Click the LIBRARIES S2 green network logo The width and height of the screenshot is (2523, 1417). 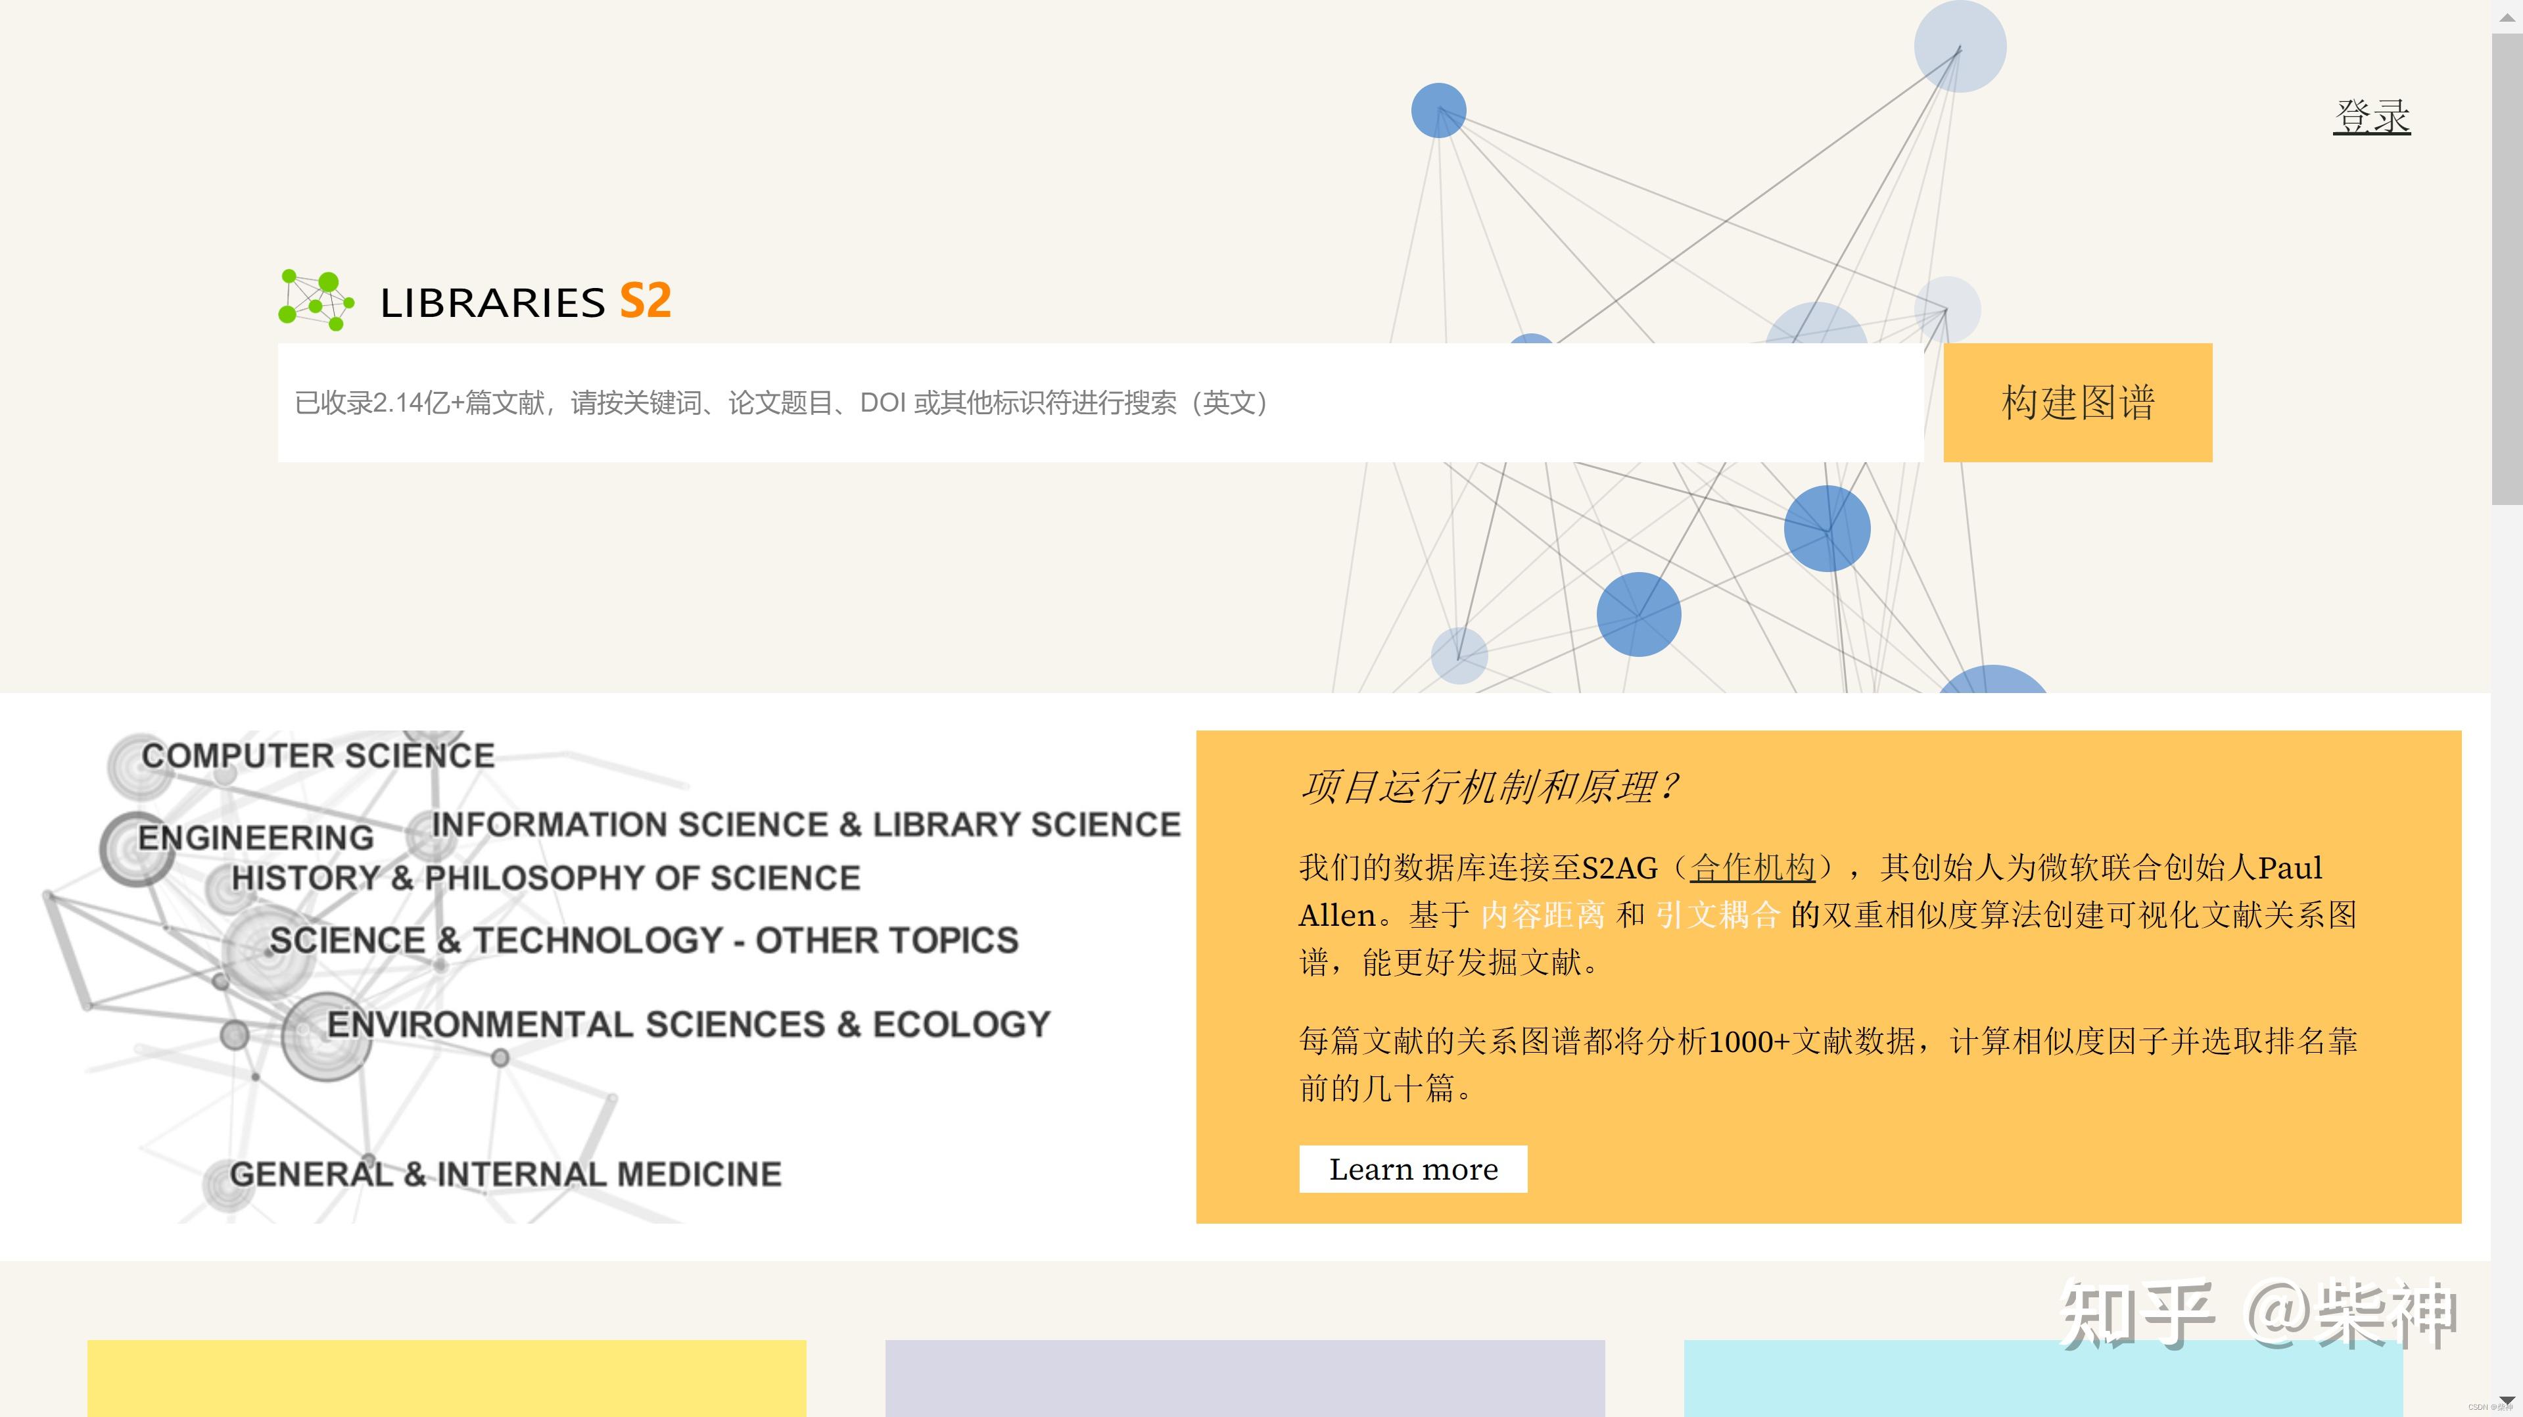(x=316, y=299)
